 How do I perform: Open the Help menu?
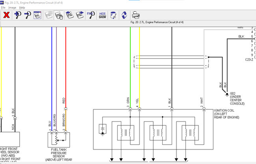pos(22,7)
